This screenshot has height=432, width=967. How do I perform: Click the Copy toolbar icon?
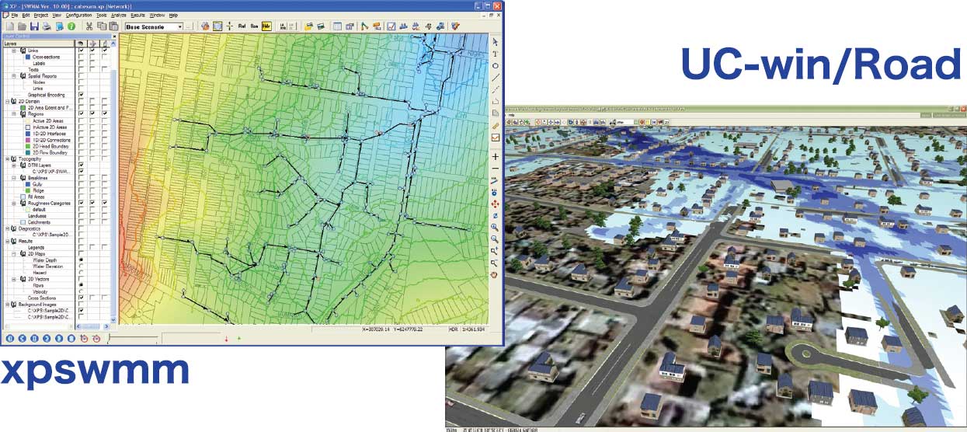click(101, 26)
